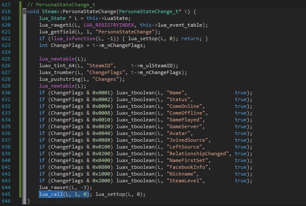Click the "ComeOffline" string literal
306x206 pixels.
186,113
